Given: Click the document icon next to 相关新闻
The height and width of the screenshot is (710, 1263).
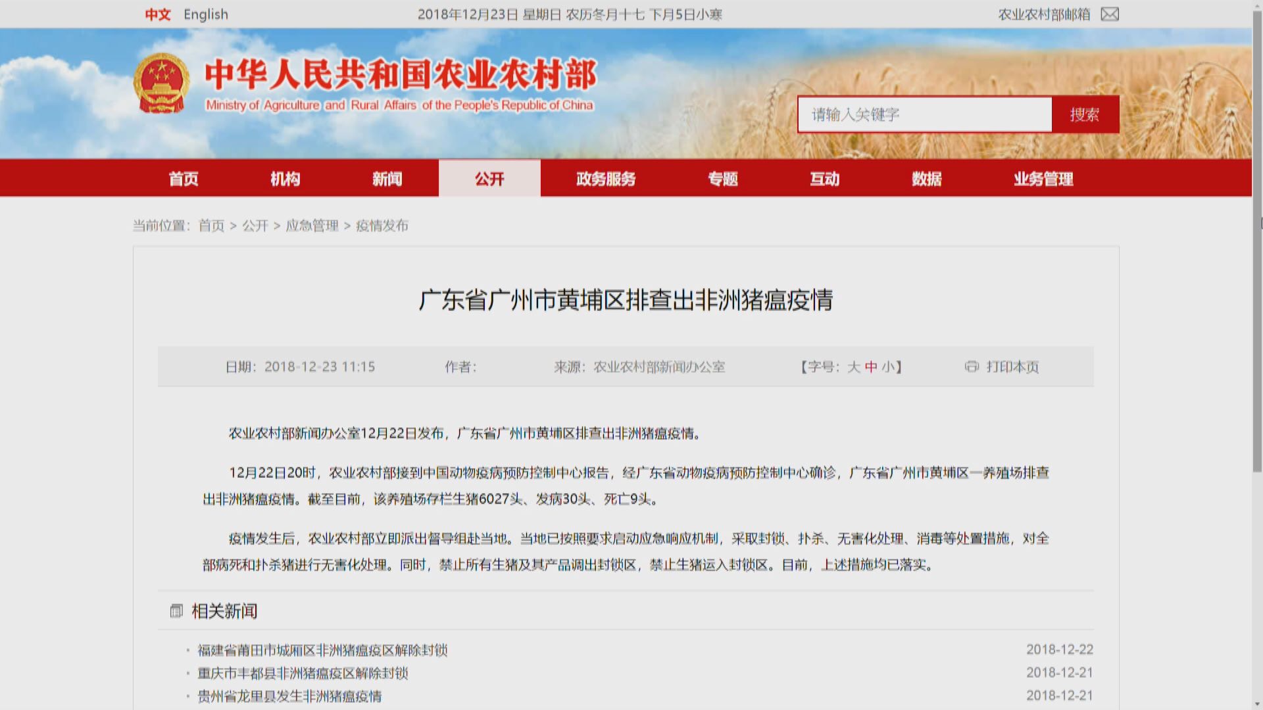Looking at the screenshot, I should tap(175, 610).
